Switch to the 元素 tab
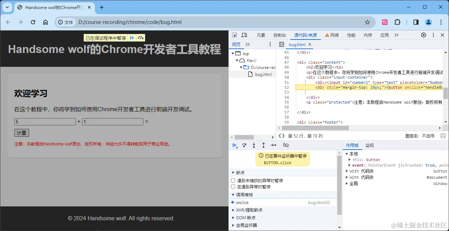This screenshot has width=449, height=231. click(261, 35)
